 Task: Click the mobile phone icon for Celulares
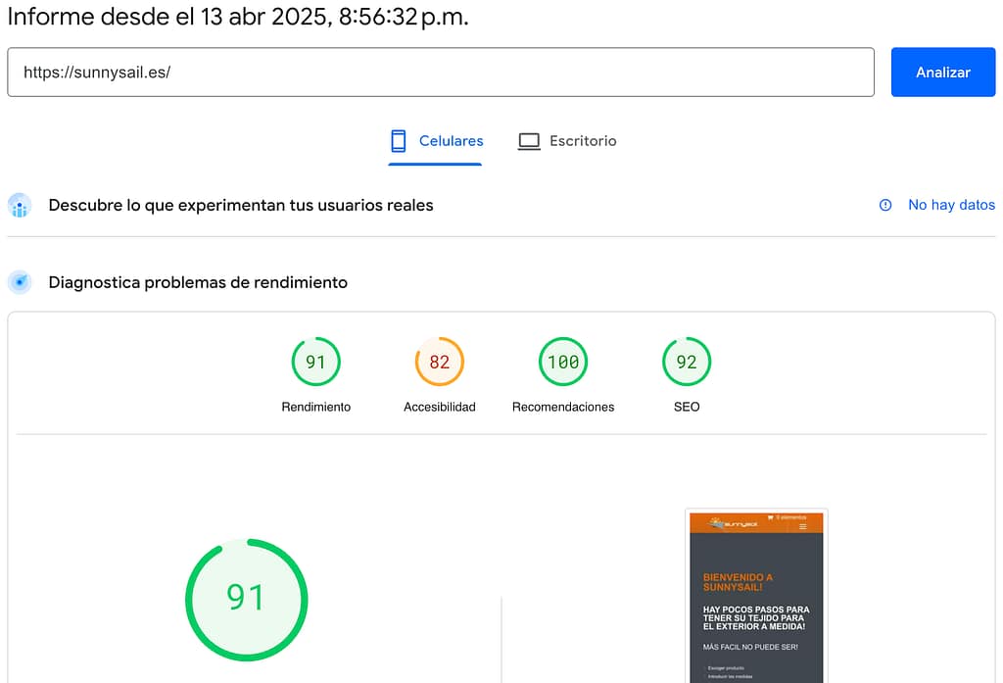point(399,141)
